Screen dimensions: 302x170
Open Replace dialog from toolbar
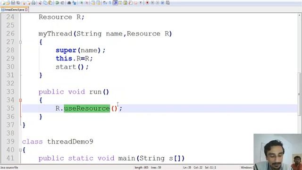tap(75, 3)
